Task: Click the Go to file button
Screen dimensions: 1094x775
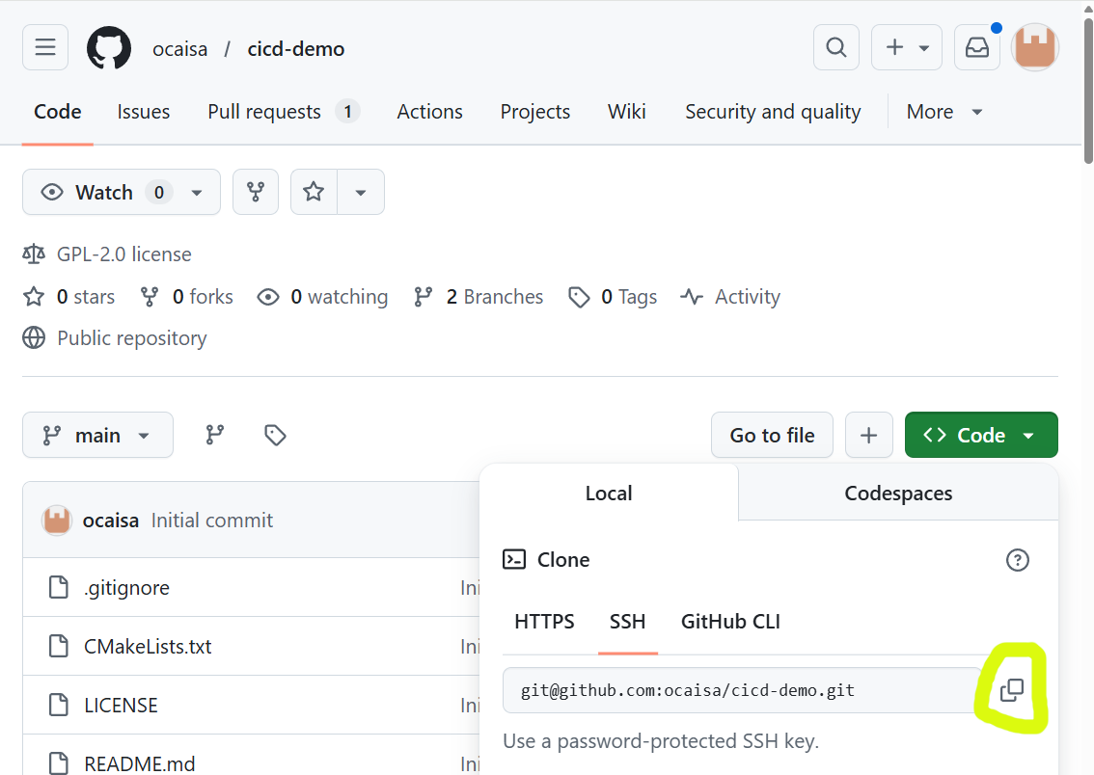Action: pos(772,435)
